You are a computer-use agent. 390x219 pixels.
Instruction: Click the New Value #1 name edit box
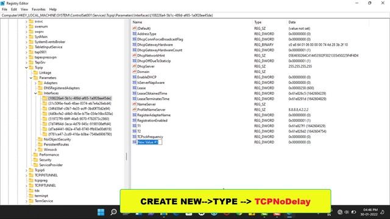click(149, 142)
